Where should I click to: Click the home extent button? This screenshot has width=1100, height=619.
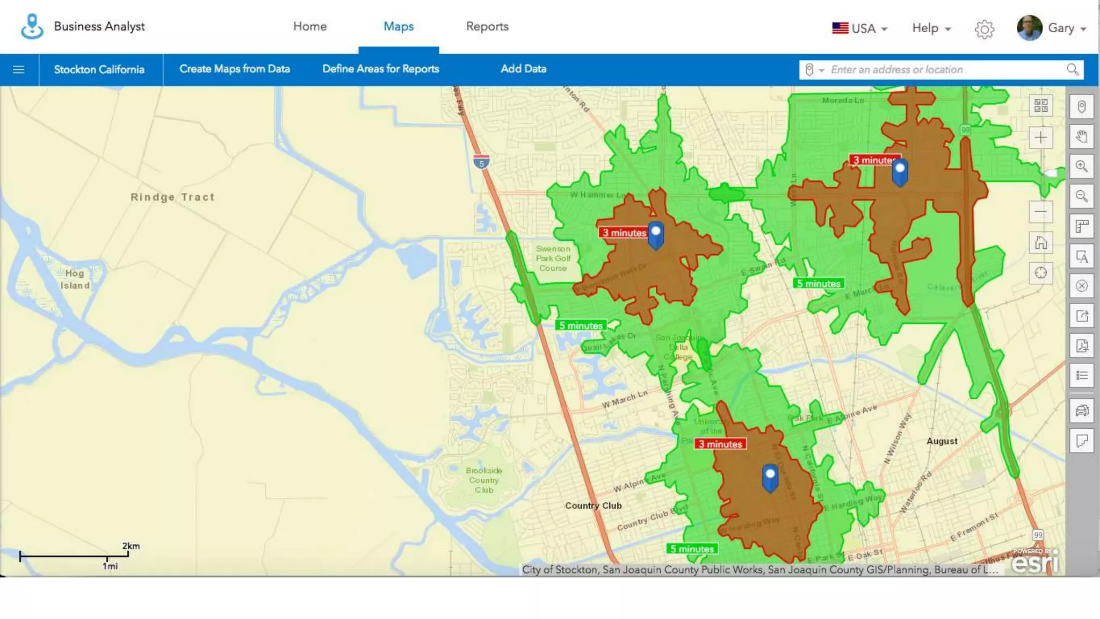coord(1040,243)
